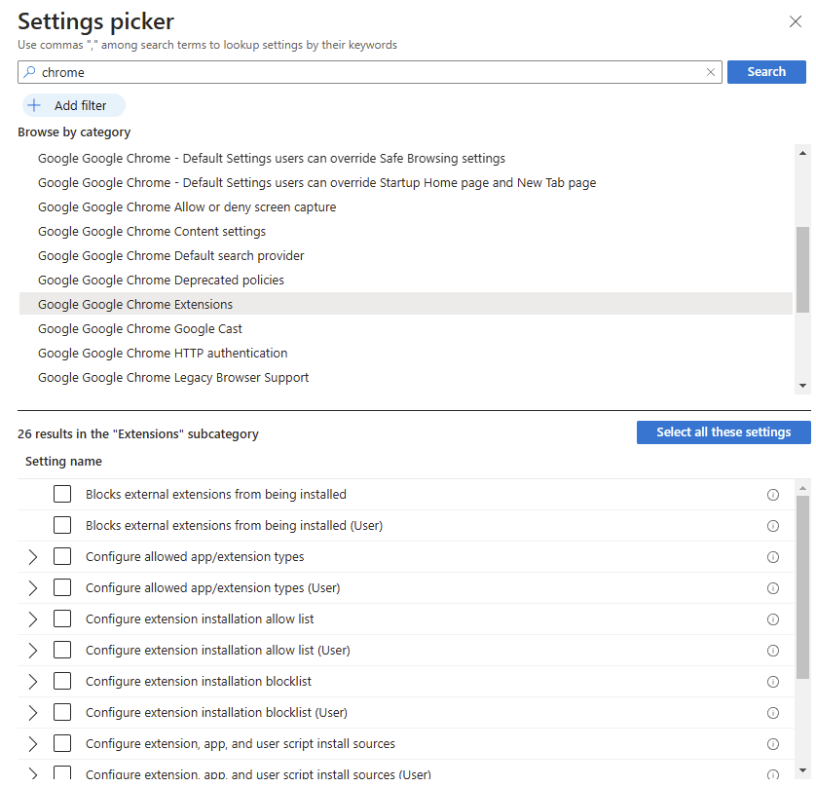Click the category list scrollbar thumb
Viewport: 816px width, 787px height.
pos(802,270)
